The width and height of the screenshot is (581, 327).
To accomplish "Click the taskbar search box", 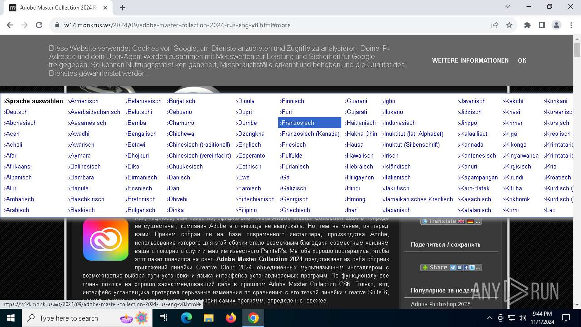I will [88, 318].
